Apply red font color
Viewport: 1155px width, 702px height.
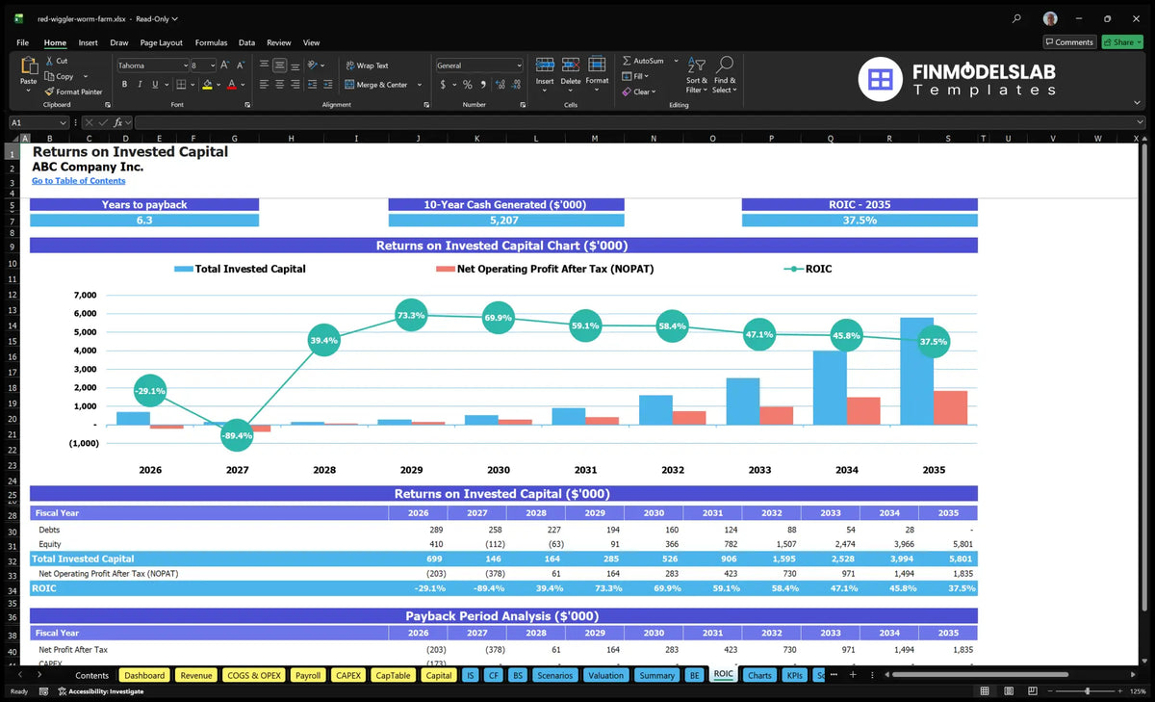pos(231,85)
